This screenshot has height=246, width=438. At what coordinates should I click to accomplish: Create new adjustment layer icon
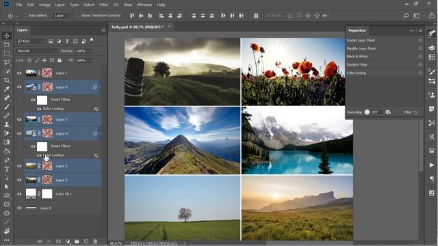coord(68,241)
